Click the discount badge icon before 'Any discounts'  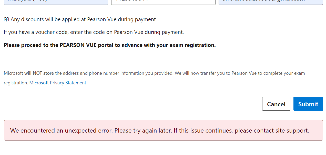click(x=6, y=19)
